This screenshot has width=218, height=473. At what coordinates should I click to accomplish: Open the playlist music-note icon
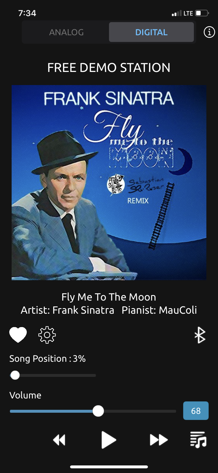click(x=198, y=440)
